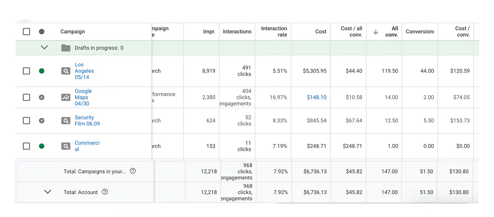The height and width of the screenshot is (217, 494).
Task: Tick the Google Maps 04/30 checkbox
Action: (26, 98)
